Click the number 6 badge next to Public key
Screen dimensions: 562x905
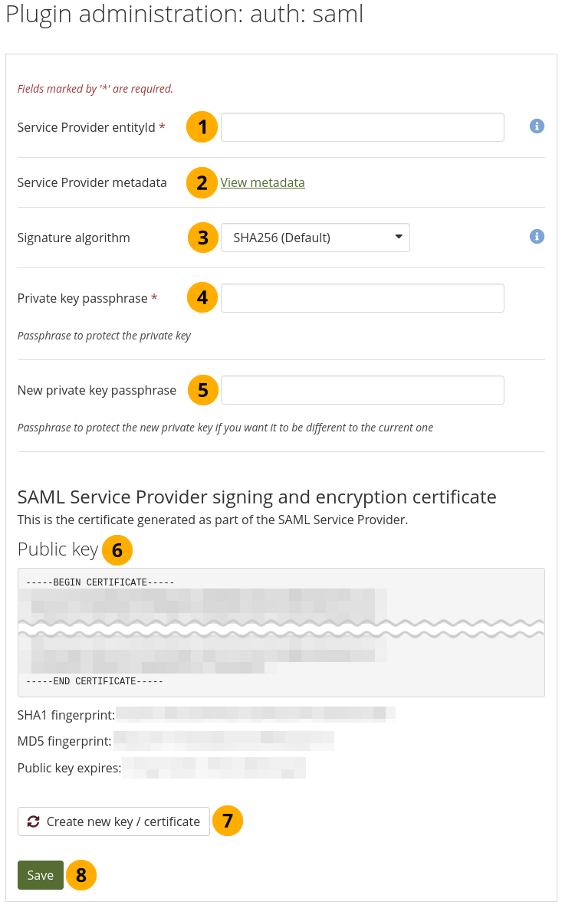pyautogui.click(x=117, y=550)
